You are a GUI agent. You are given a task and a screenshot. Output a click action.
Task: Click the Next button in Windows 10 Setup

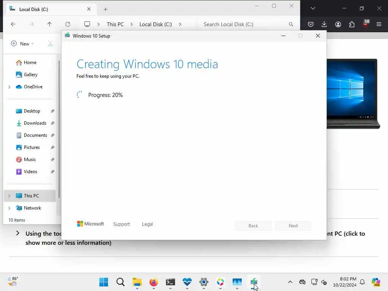click(293, 226)
